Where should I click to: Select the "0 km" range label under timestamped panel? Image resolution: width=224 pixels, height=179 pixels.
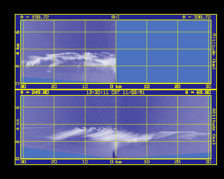tap(116, 162)
